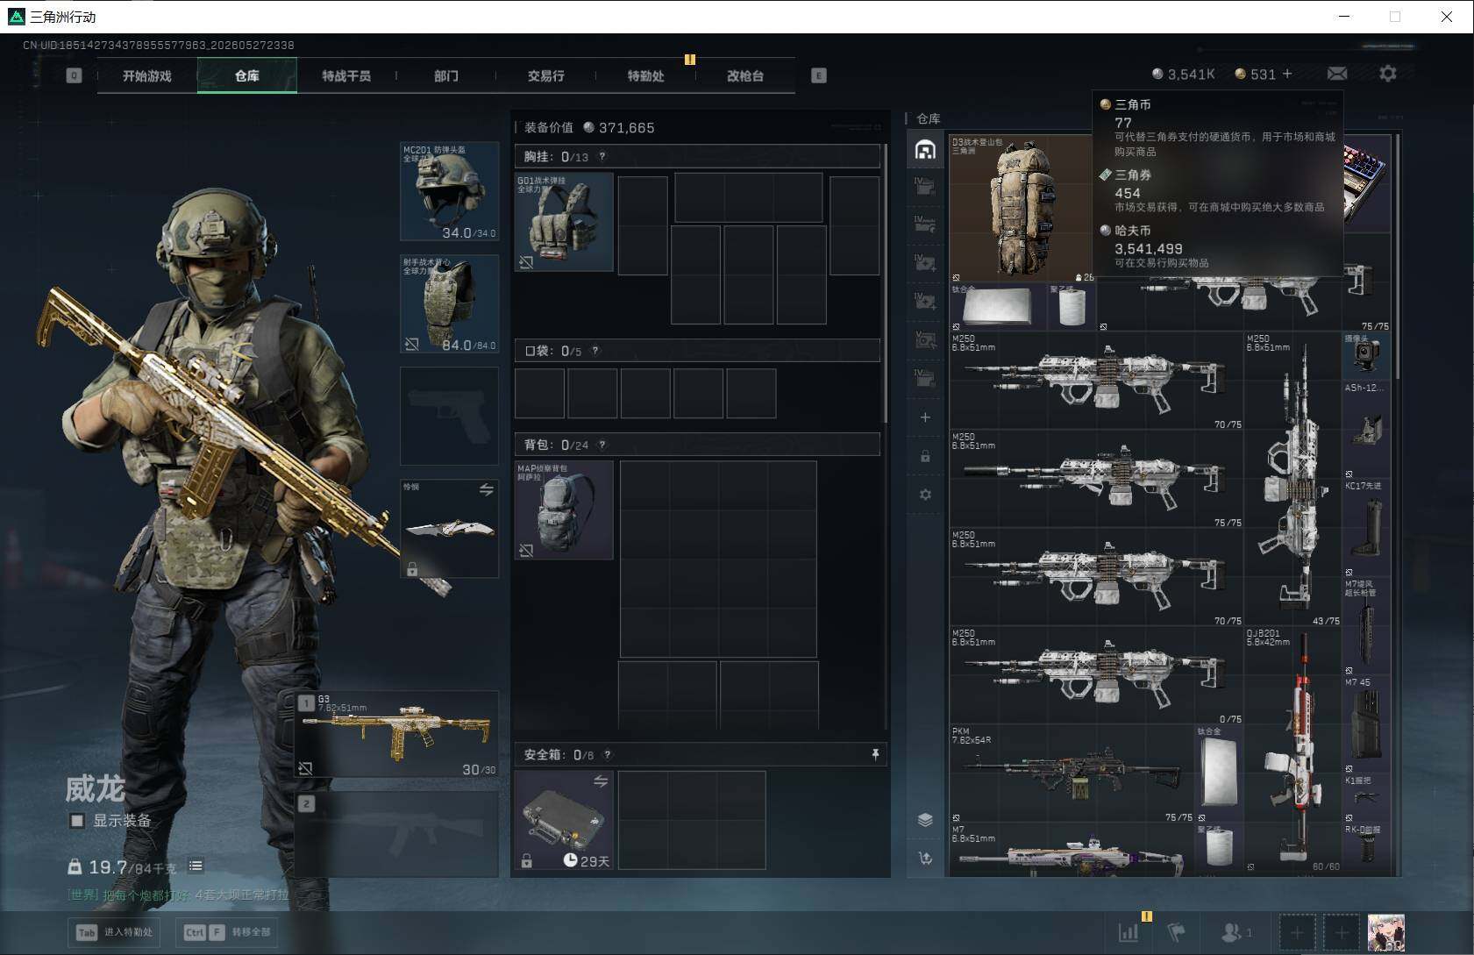Viewport: 1474px width, 955px height.
Task: Go to the 部门 tab
Action: point(446,75)
